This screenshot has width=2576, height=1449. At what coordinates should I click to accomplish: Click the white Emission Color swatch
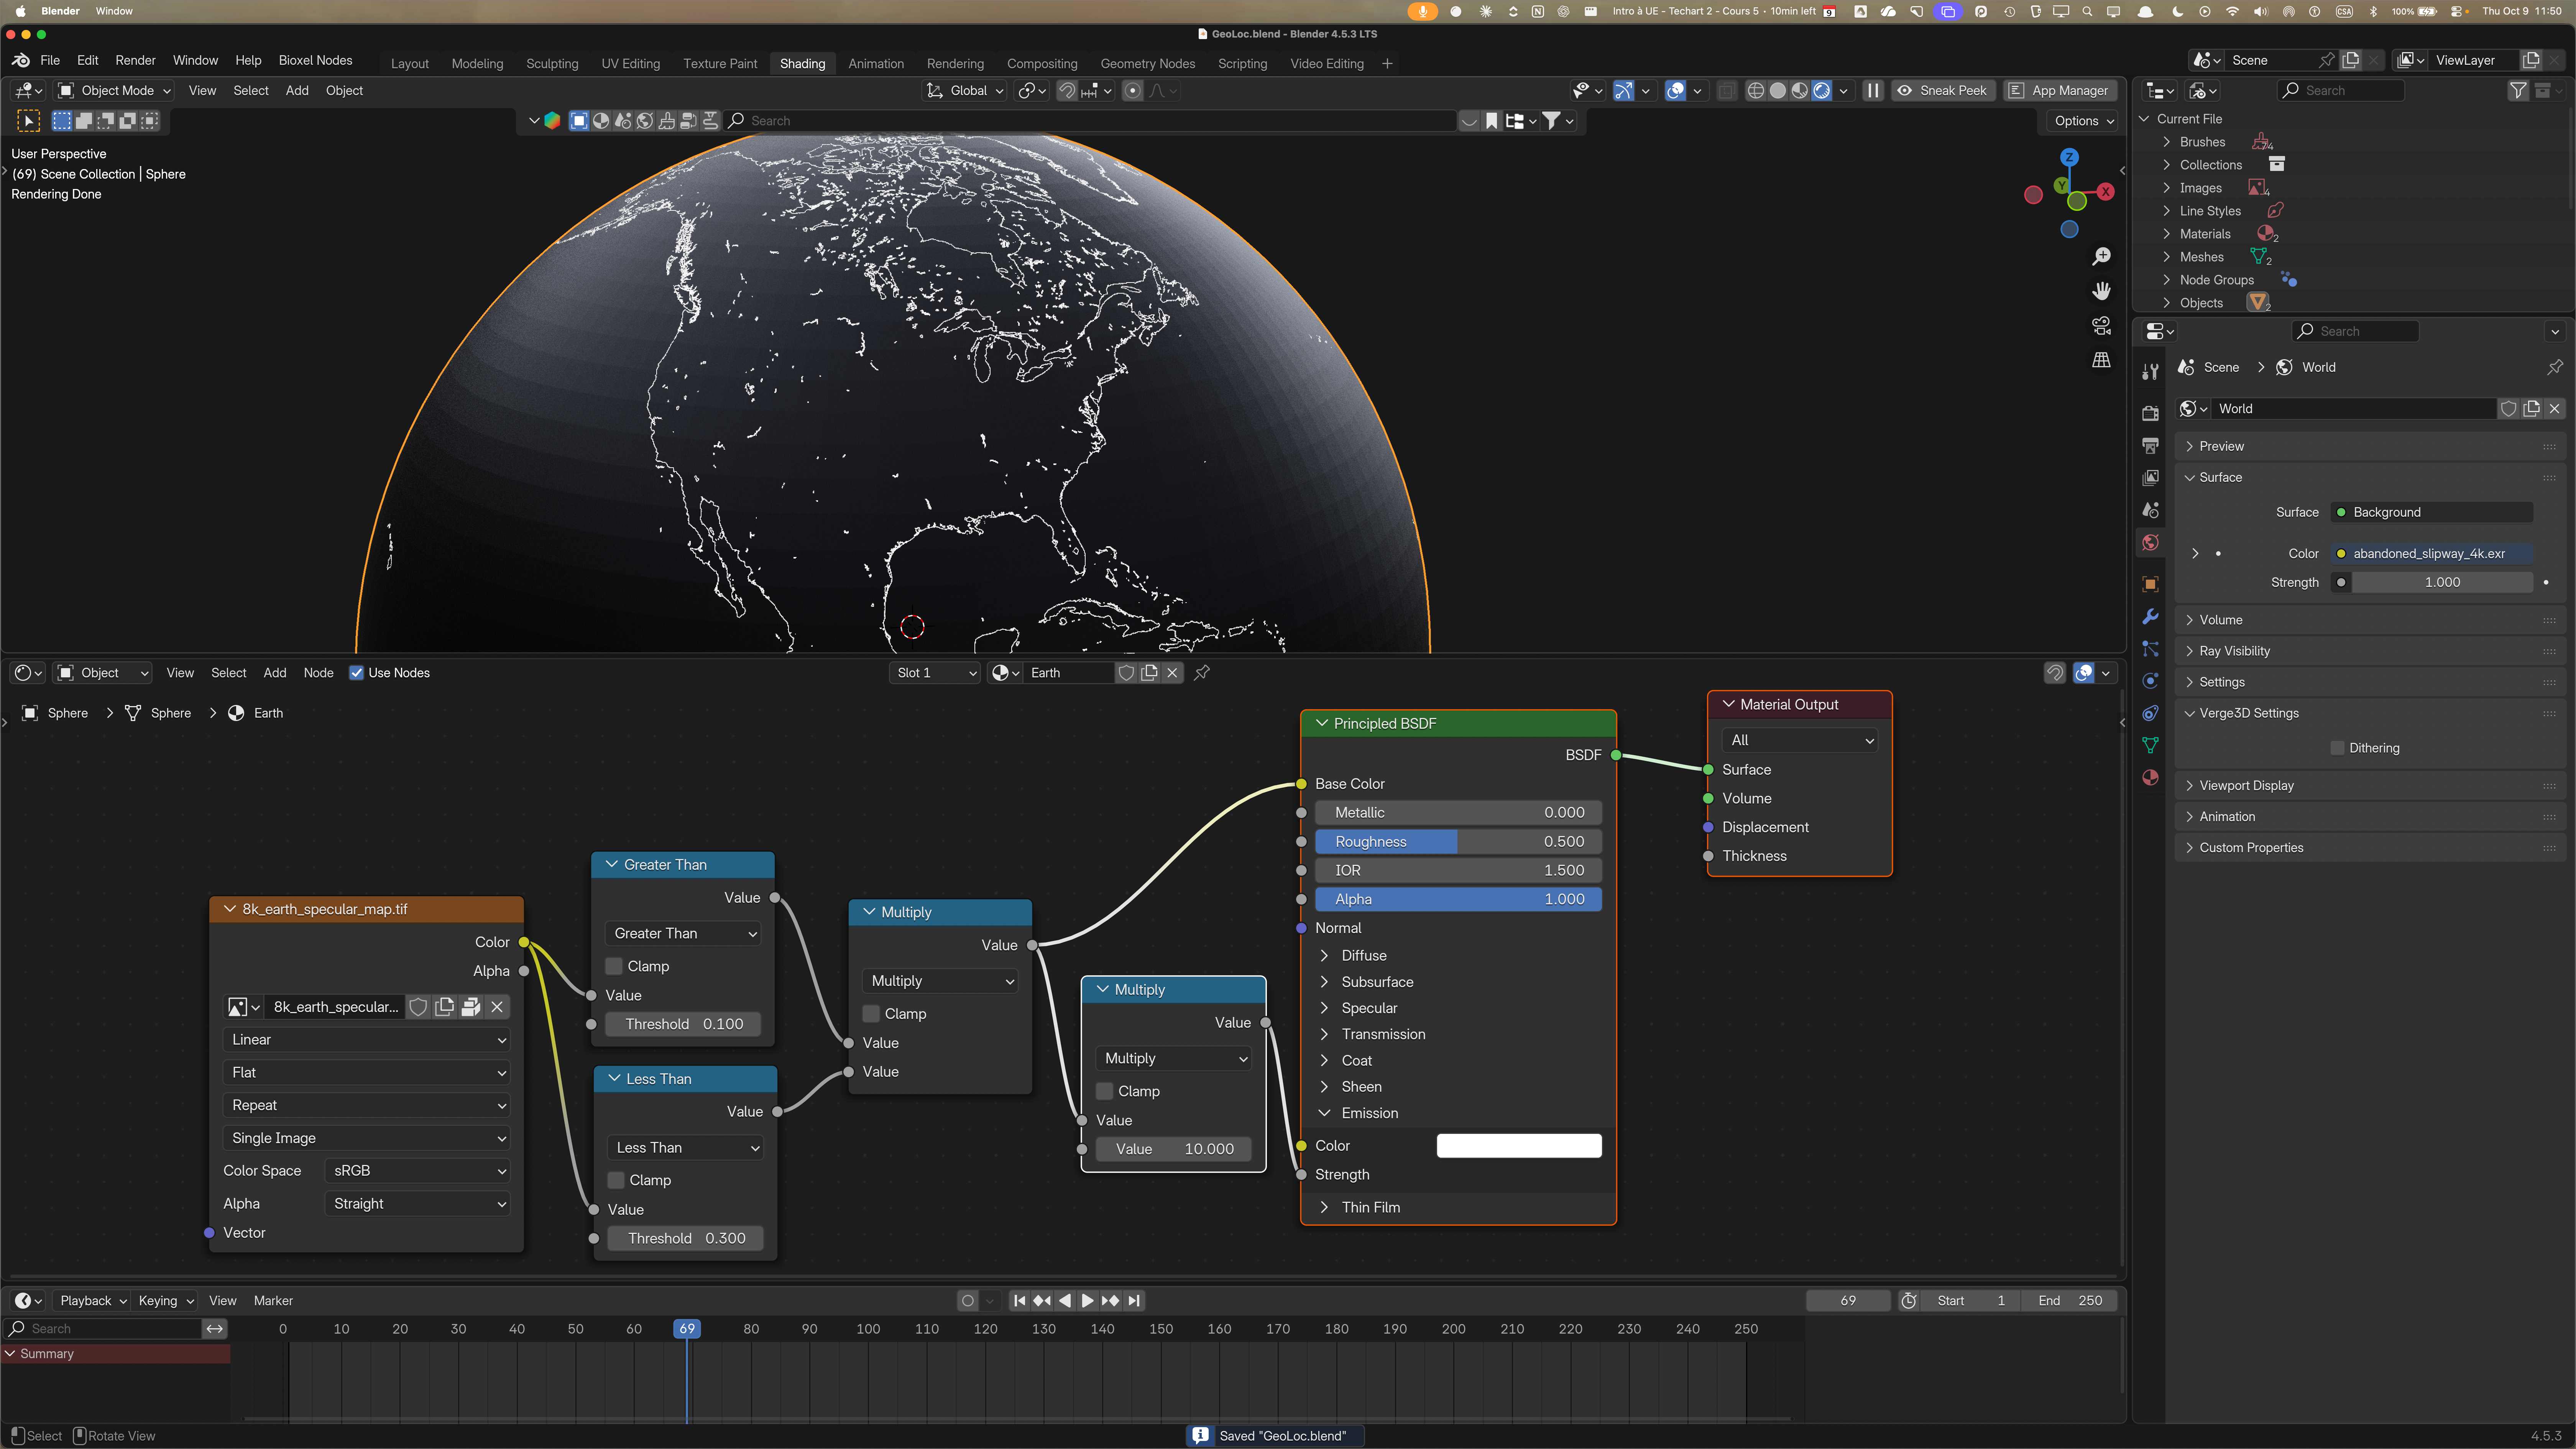1519,1146
